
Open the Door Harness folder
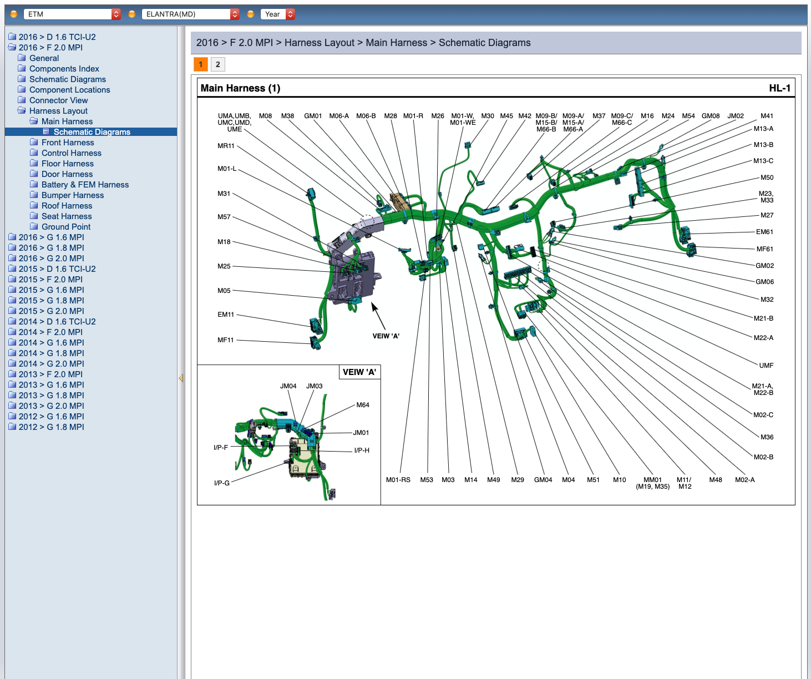click(x=67, y=174)
